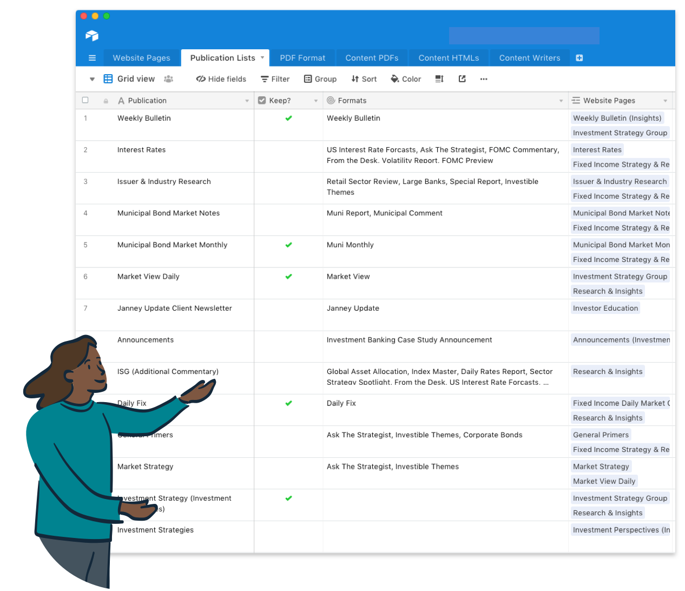The width and height of the screenshot is (685, 591).
Task: Click the lock icon in header row
Action: click(x=106, y=101)
